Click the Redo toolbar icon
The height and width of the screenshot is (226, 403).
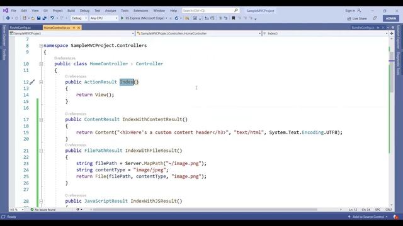(62, 18)
